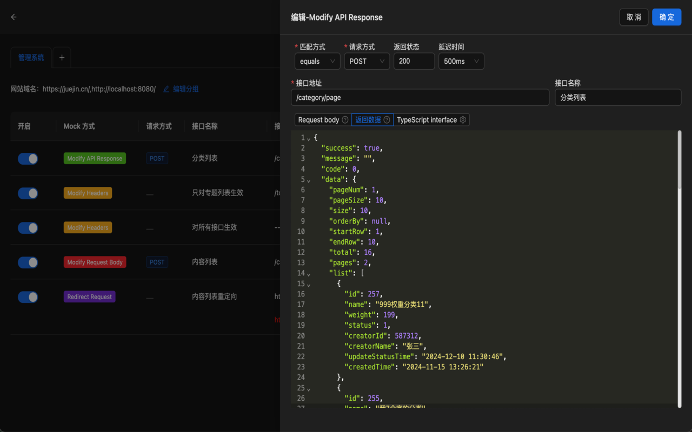Switch to the 管理系统 group tab
Image resolution: width=692 pixels, height=432 pixels.
(x=31, y=57)
